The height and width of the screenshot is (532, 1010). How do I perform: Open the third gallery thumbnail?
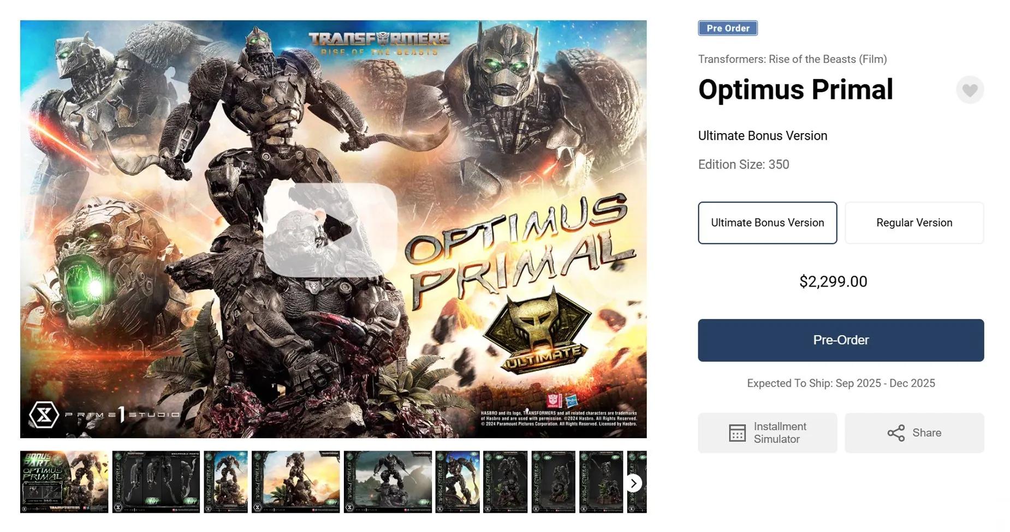point(226,482)
